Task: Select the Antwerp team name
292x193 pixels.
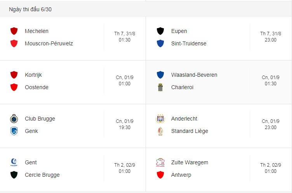Action: tap(181, 175)
